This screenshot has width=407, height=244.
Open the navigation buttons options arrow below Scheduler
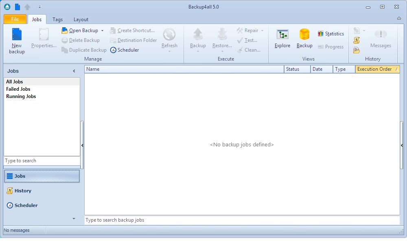coord(74,219)
